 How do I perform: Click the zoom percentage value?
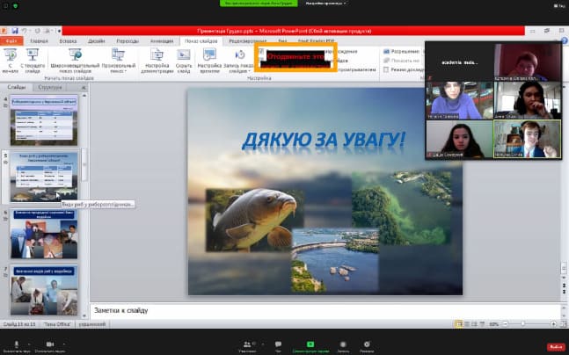tap(494, 324)
